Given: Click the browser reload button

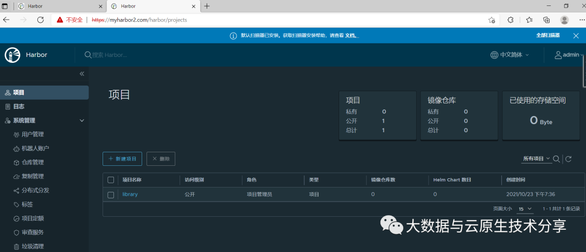Looking at the screenshot, I should coord(40,20).
